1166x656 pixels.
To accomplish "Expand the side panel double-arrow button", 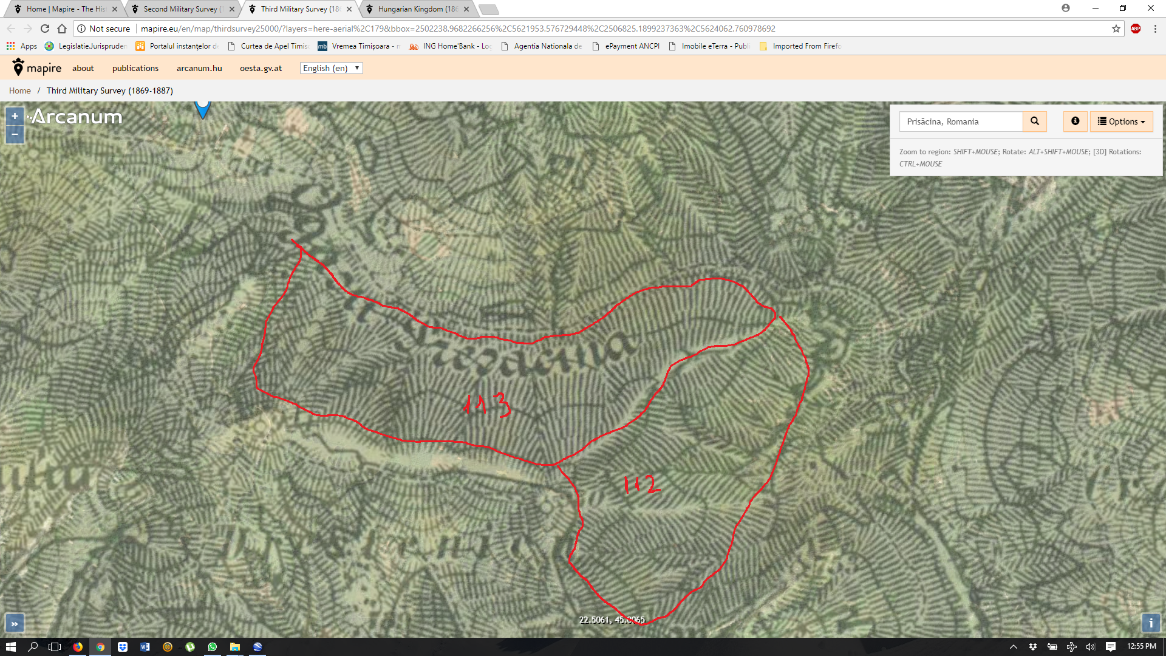I will (15, 623).
